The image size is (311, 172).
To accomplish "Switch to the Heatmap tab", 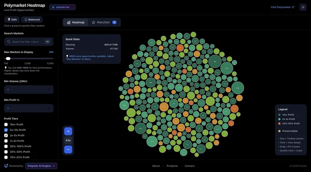I will tap(75, 22).
